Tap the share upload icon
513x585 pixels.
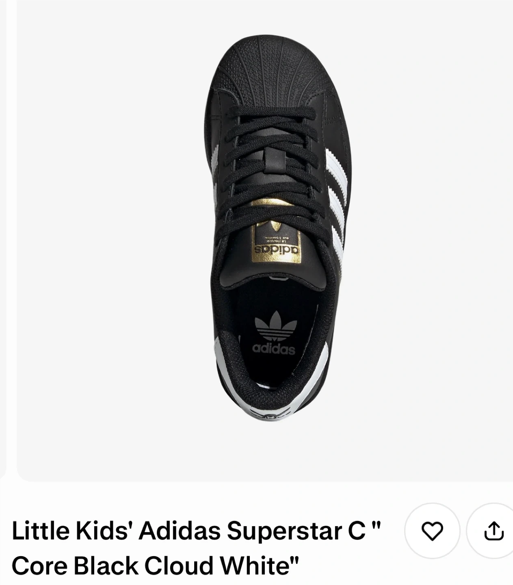[x=494, y=531]
